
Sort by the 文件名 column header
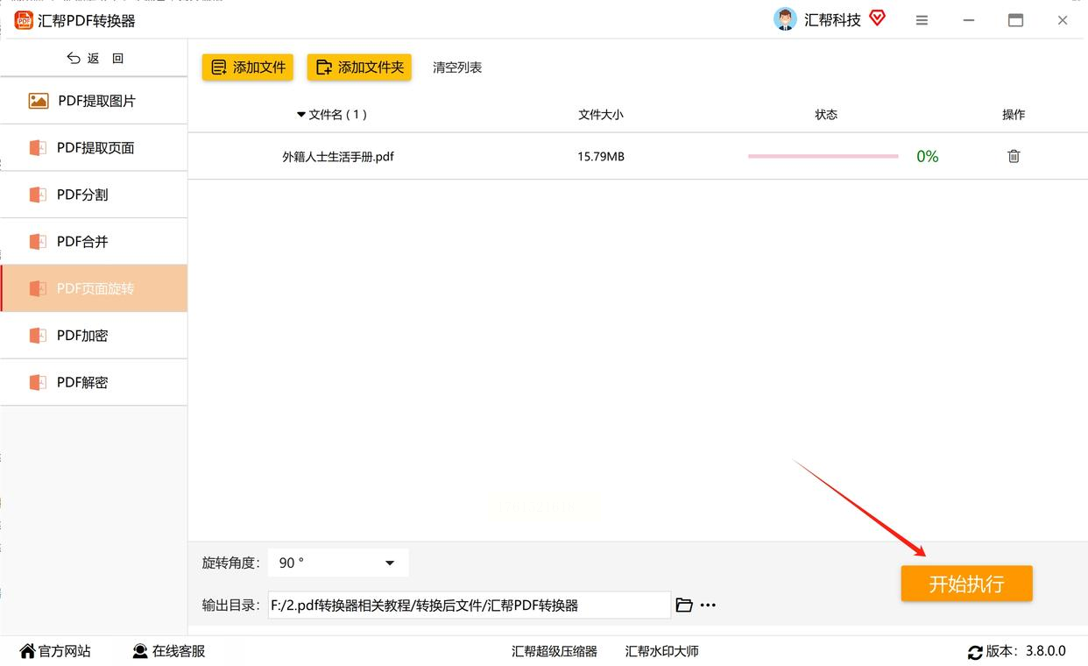[x=332, y=115]
